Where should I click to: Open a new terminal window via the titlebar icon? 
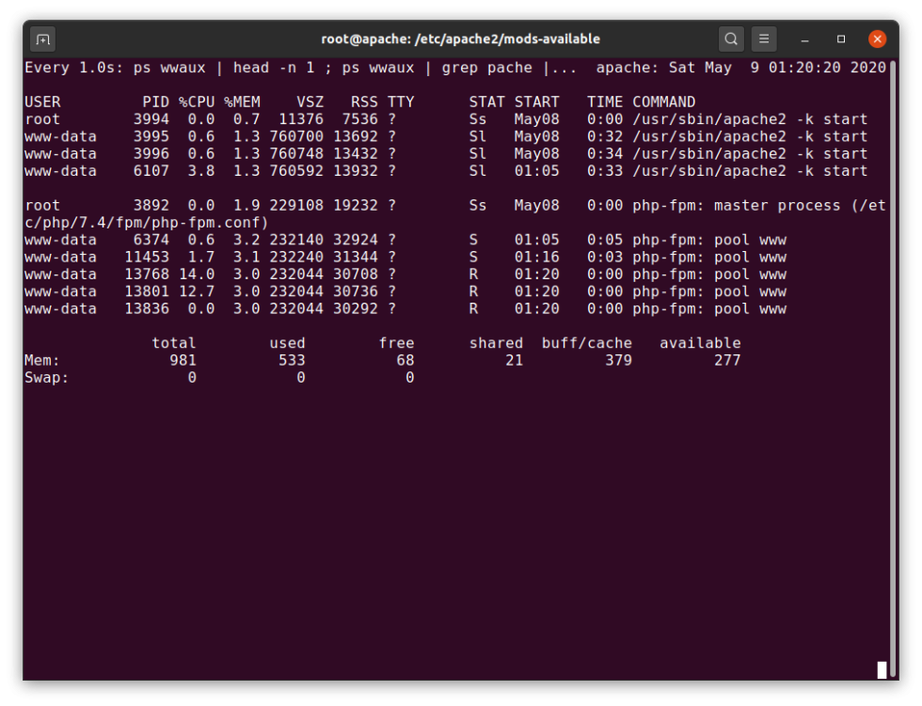tap(41, 39)
